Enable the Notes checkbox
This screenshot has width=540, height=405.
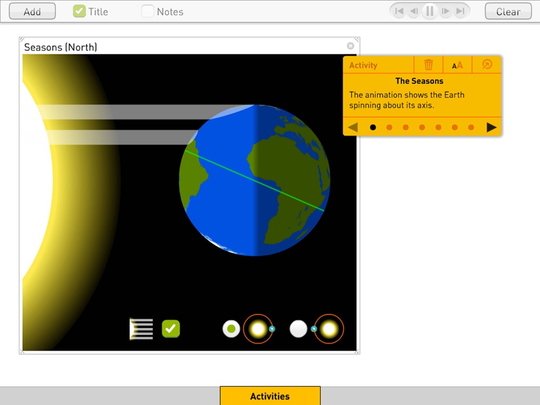click(x=148, y=11)
